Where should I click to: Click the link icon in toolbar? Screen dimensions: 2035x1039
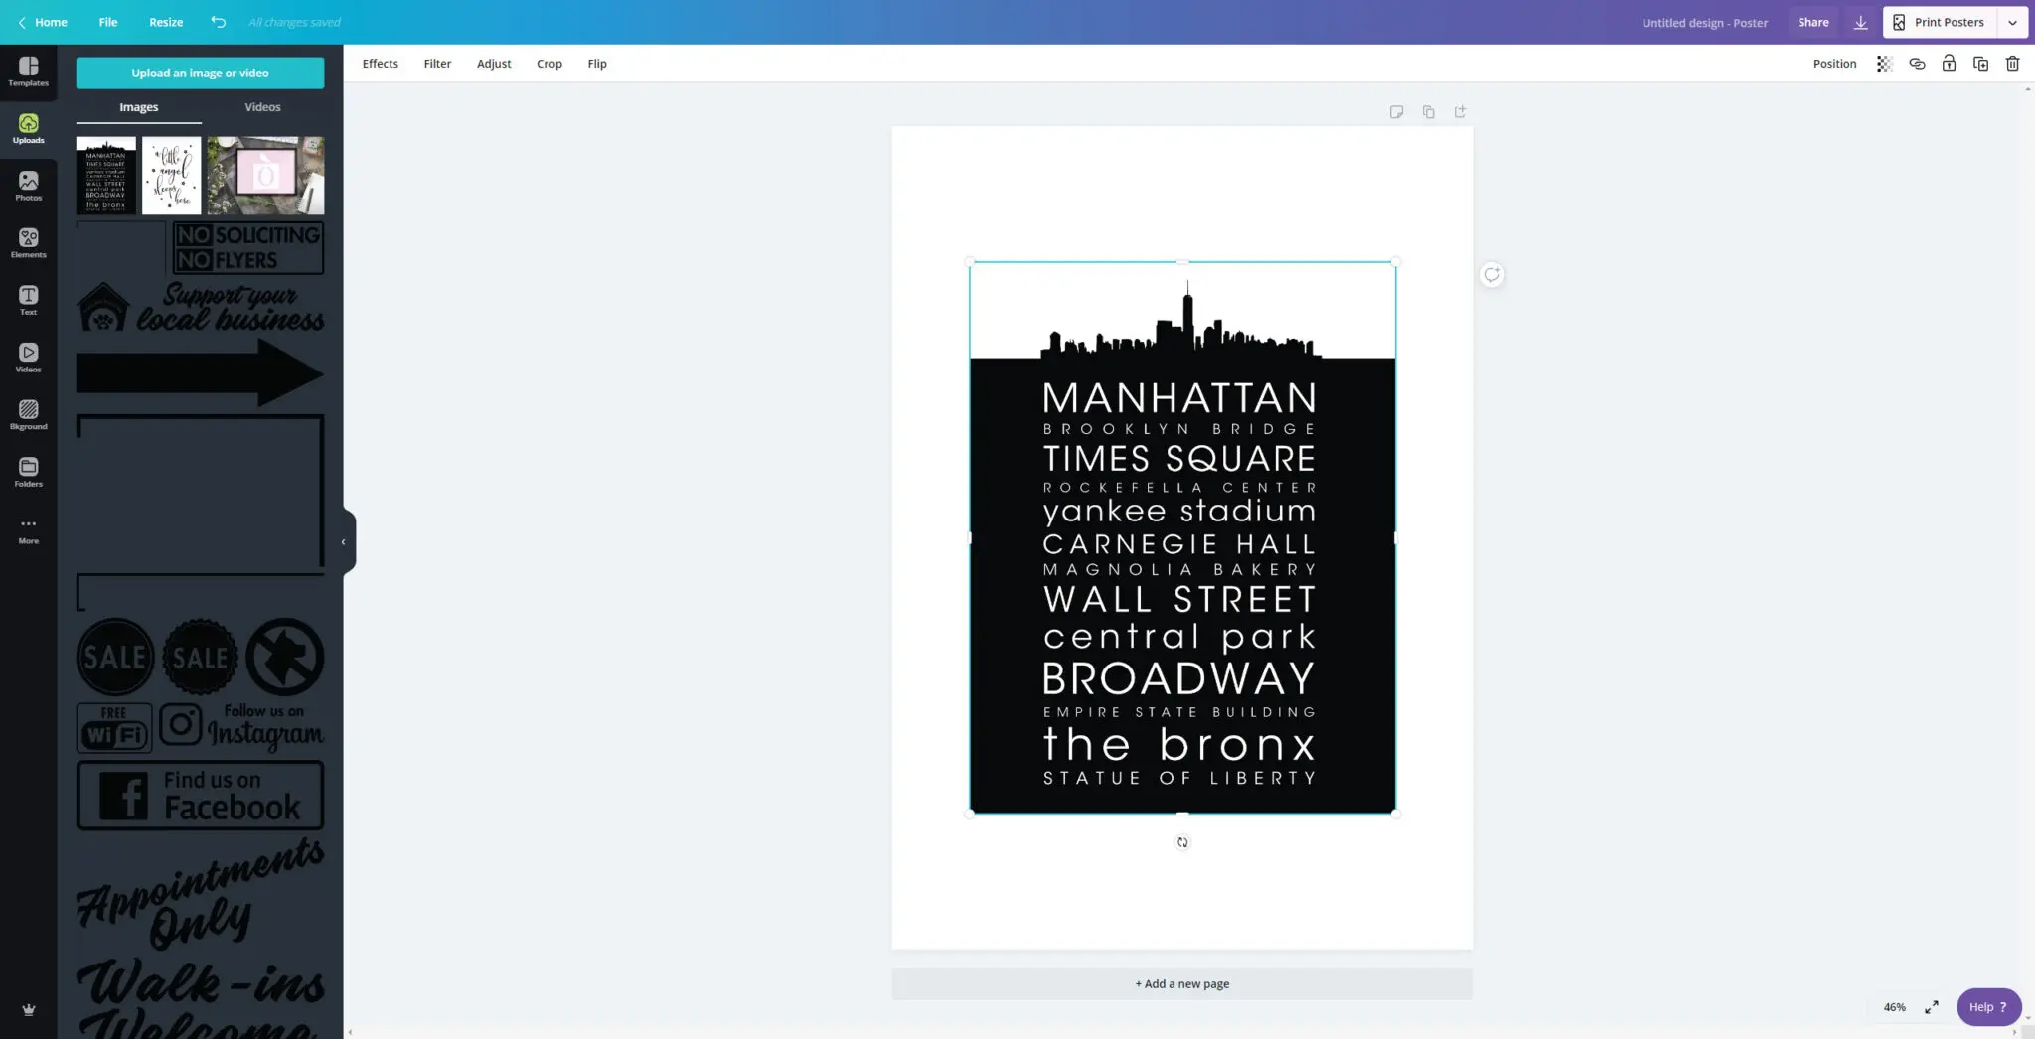click(x=1917, y=64)
